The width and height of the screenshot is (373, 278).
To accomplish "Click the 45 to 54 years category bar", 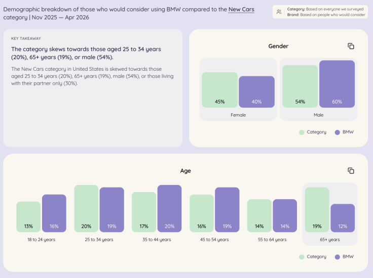I will [x=202, y=213].
